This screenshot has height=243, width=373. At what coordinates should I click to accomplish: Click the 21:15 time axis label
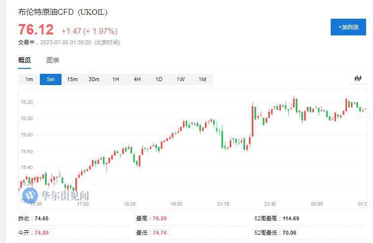tap(223, 204)
